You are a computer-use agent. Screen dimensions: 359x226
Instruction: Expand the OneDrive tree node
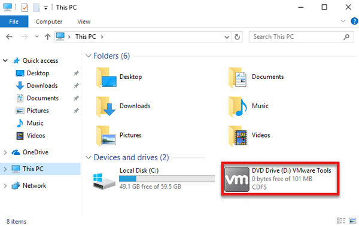pyautogui.click(x=5, y=152)
